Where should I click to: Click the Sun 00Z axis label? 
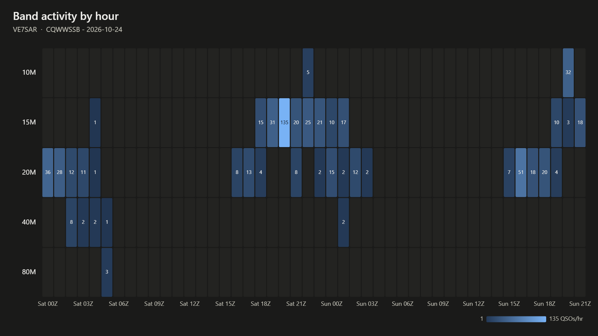coord(332,304)
